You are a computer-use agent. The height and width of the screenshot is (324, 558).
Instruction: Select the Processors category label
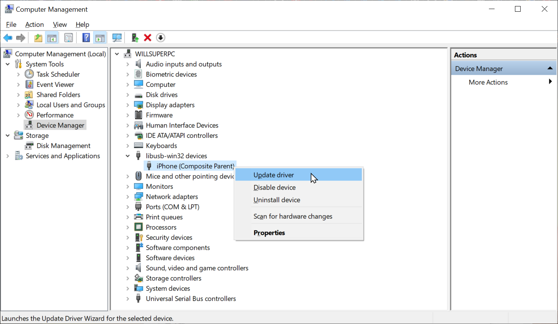(161, 227)
